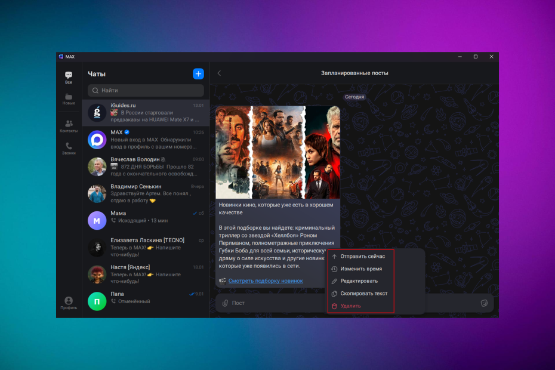Open Владимир Сенькин chat name

[x=136, y=186]
